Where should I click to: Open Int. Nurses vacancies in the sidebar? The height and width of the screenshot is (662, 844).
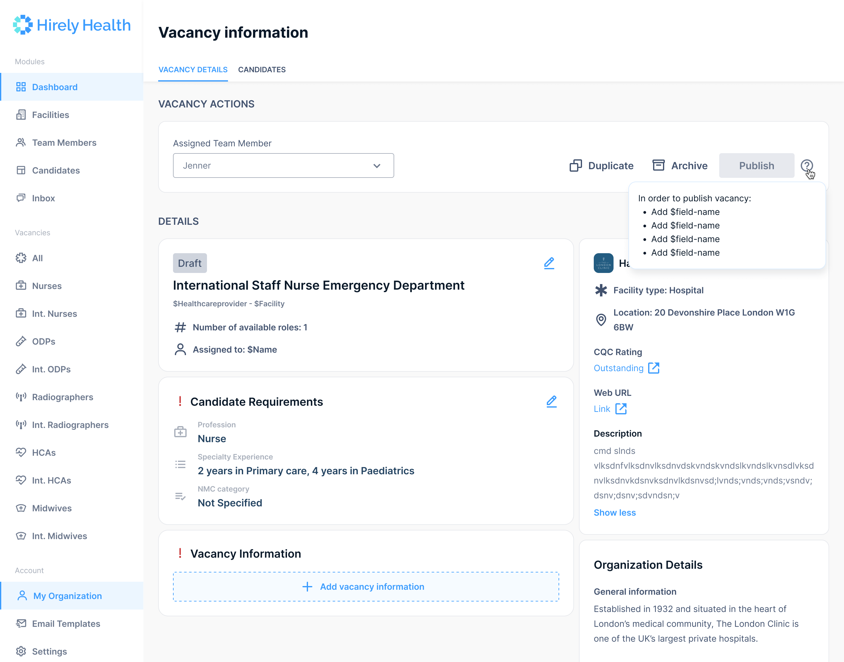click(54, 314)
